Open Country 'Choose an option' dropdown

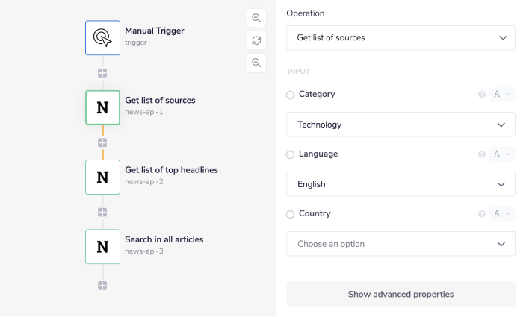(400, 244)
